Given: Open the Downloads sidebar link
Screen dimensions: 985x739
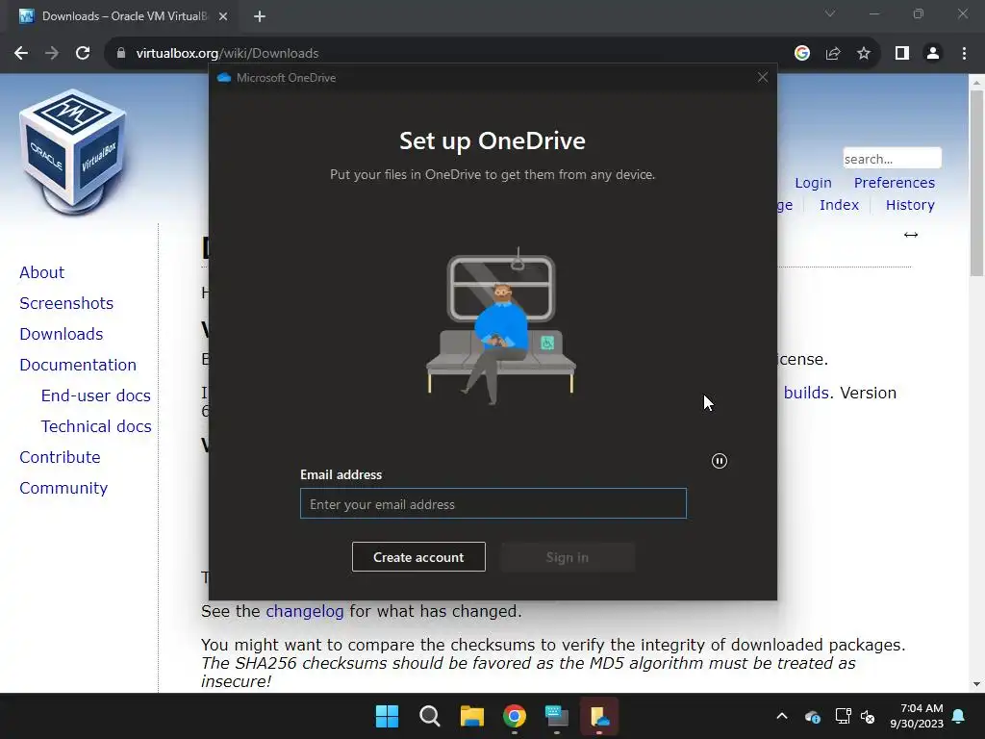Looking at the screenshot, I should tap(62, 334).
